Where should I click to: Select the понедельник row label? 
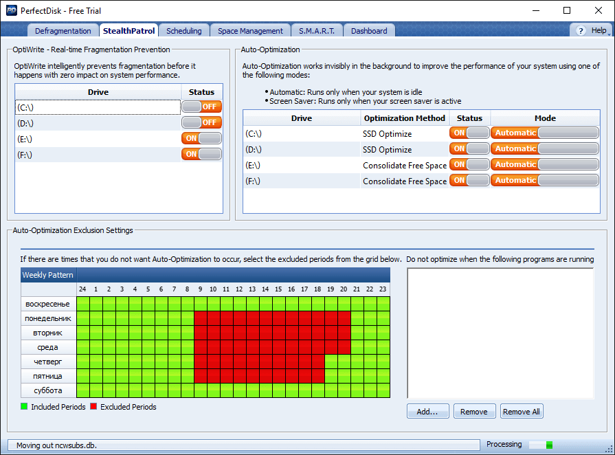48,318
